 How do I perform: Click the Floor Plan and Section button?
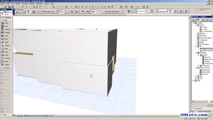coord(112,12)
